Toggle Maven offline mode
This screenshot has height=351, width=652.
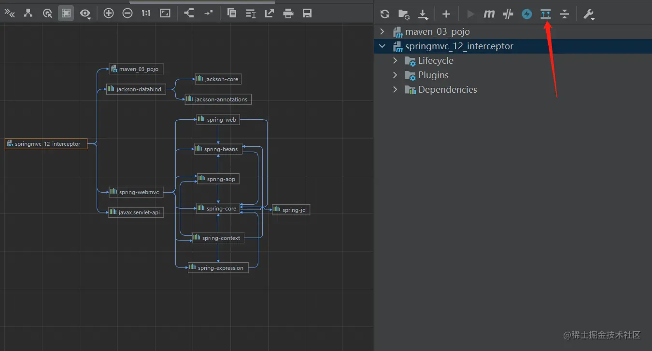[508, 14]
